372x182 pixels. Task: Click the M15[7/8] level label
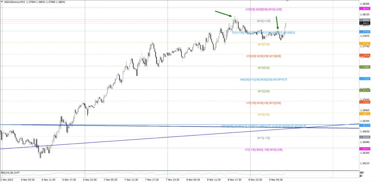point(264,45)
